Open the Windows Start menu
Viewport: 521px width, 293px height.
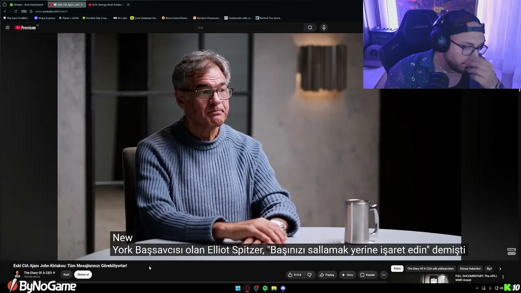(238, 289)
